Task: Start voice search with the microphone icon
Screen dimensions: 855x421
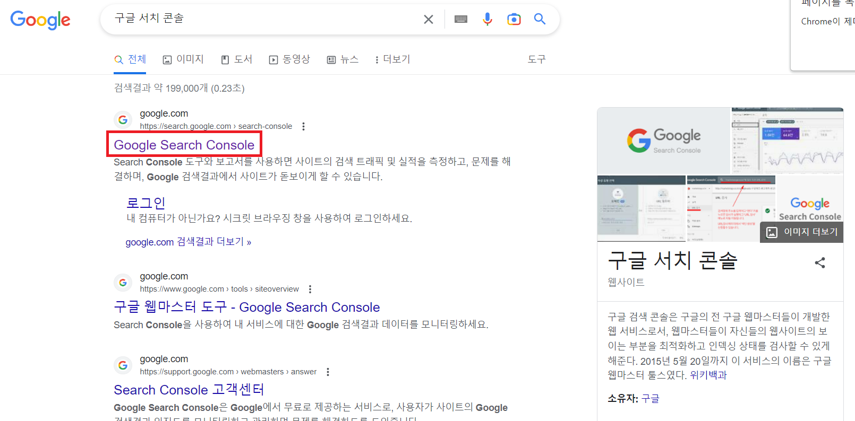Action: pyautogui.click(x=488, y=20)
